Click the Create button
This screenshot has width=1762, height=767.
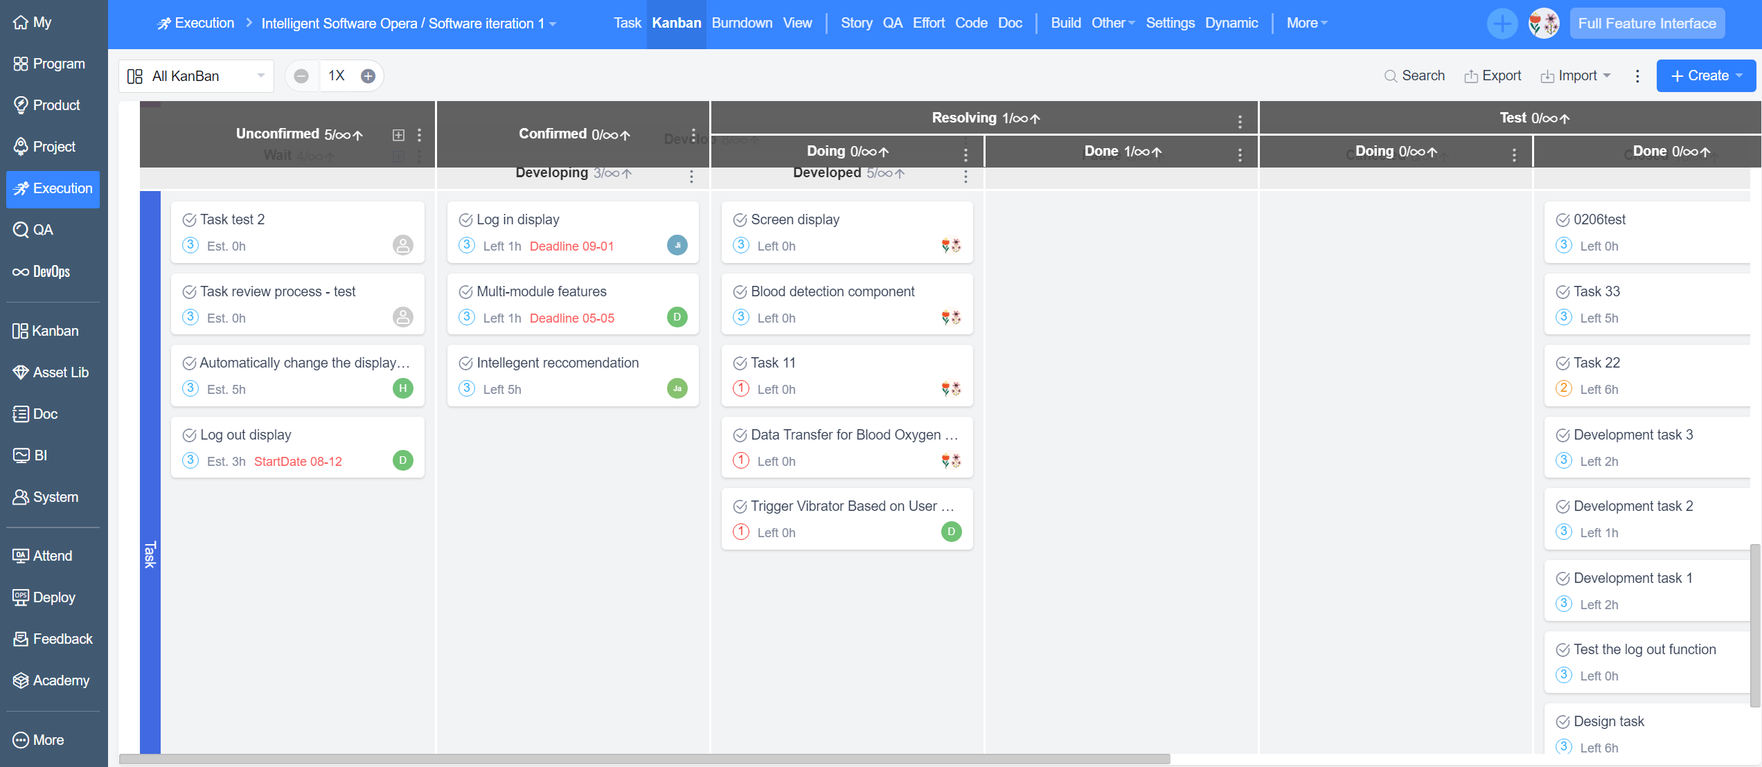tap(1705, 75)
